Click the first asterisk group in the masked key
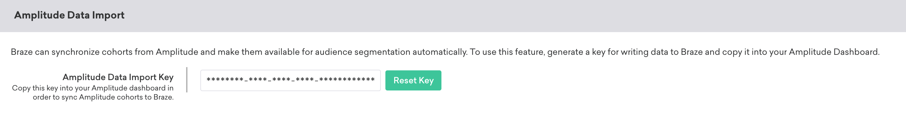This screenshot has height=131, width=906. (225, 79)
